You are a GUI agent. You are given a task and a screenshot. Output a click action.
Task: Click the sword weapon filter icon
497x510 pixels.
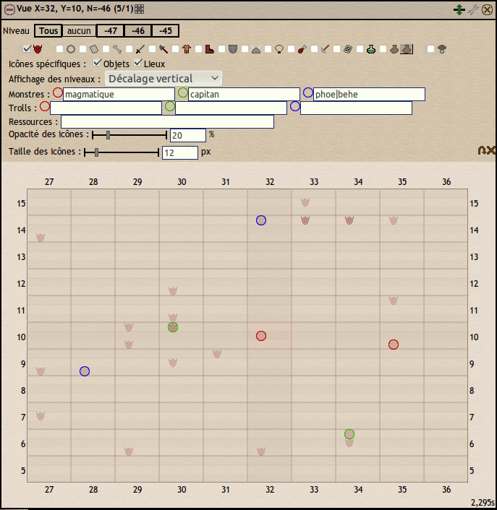(140, 49)
